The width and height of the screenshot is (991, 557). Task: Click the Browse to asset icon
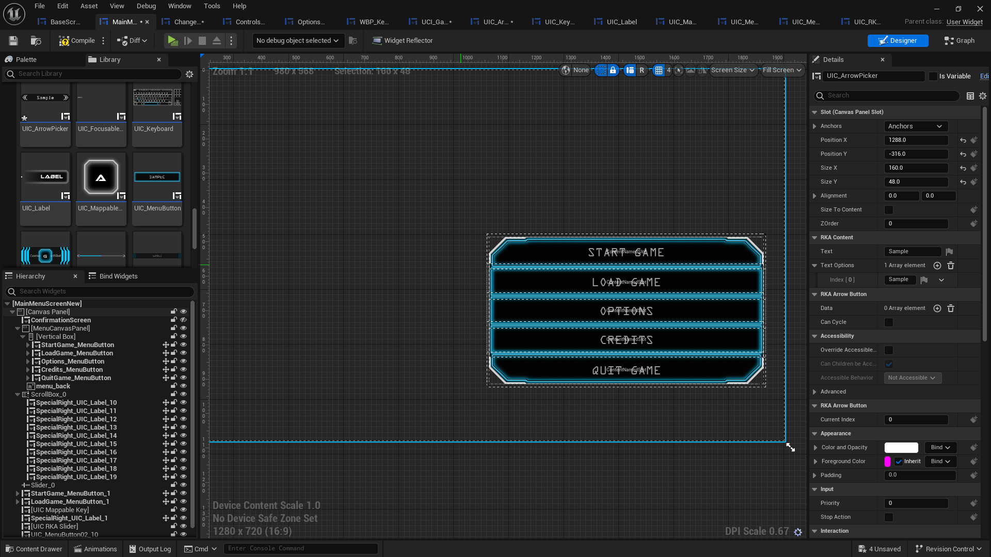coord(36,41)
